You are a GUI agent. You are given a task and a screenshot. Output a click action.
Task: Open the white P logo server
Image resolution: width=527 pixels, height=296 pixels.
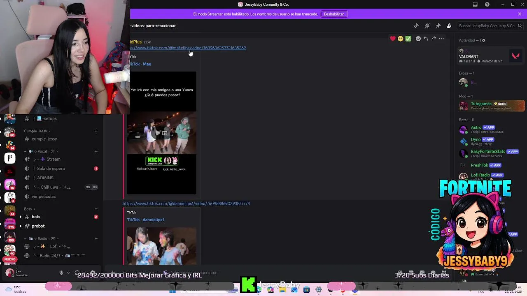pos(10,158)
